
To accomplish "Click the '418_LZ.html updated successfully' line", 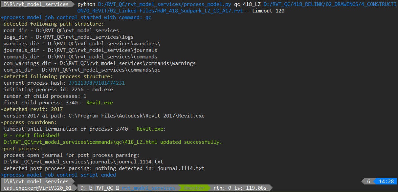I will click(x=113, y=142).
